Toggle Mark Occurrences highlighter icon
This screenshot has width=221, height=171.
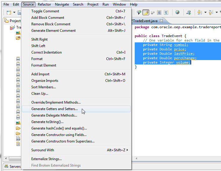click(x=146, y=12)
